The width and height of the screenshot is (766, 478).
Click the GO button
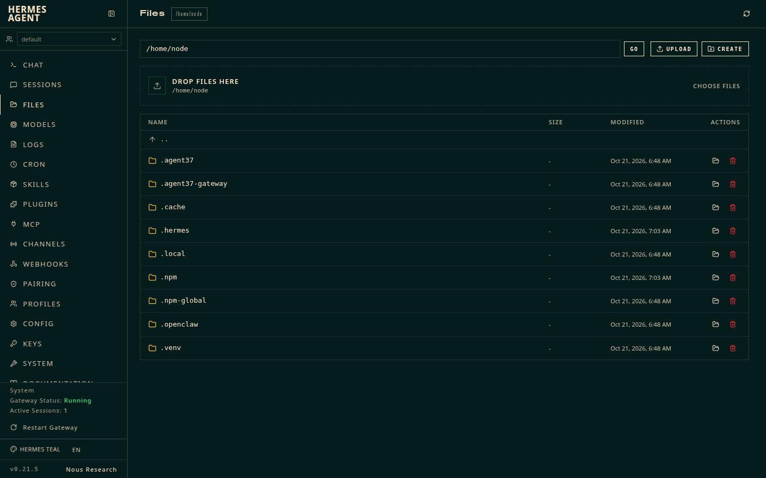tap(634, 49)
